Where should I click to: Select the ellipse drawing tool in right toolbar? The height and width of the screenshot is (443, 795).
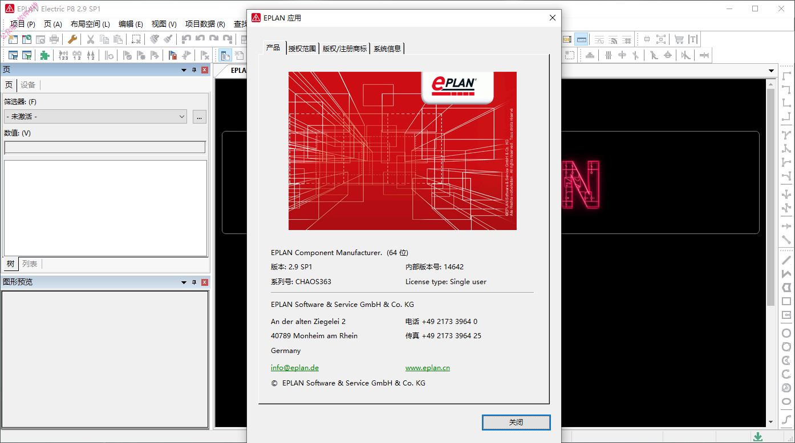pos(786,402)
